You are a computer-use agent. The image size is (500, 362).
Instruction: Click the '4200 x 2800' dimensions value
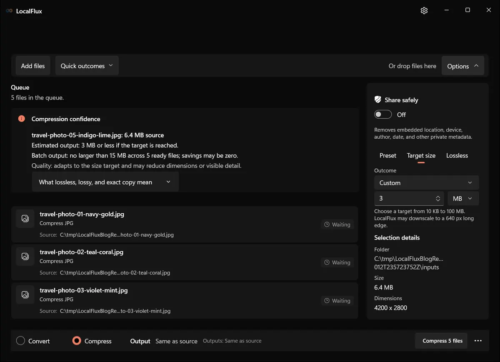(391, 308)
